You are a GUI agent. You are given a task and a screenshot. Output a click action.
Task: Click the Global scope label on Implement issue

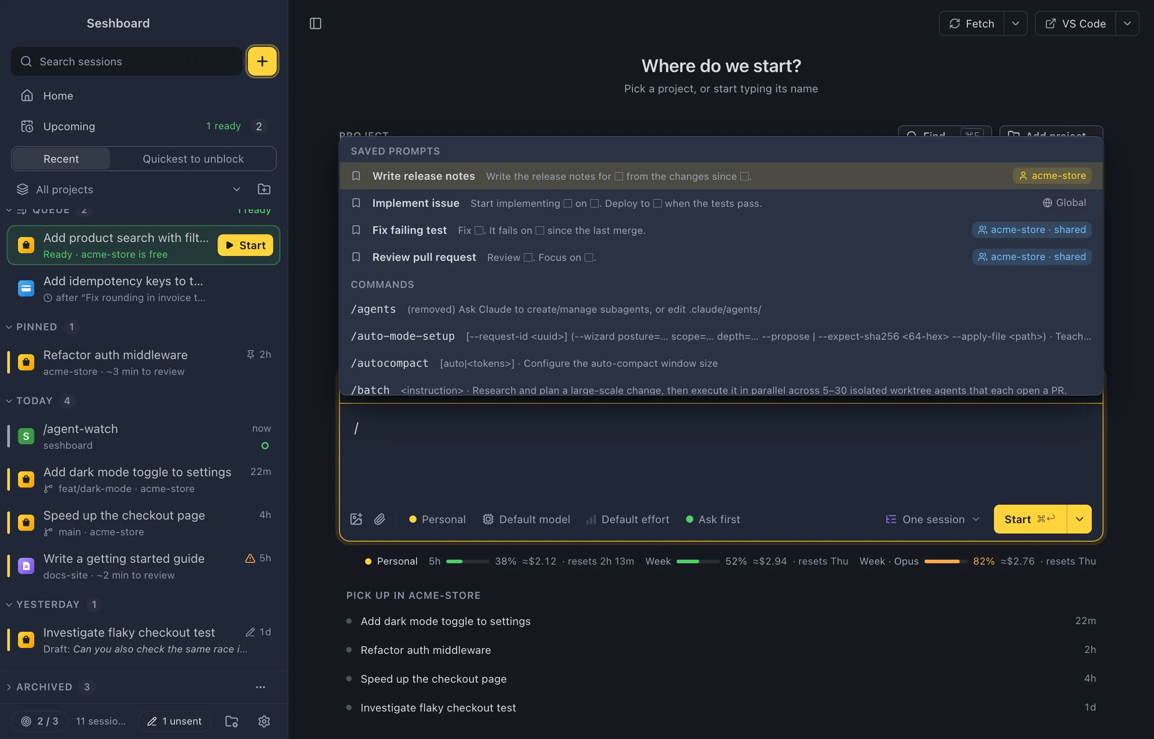1064,202
